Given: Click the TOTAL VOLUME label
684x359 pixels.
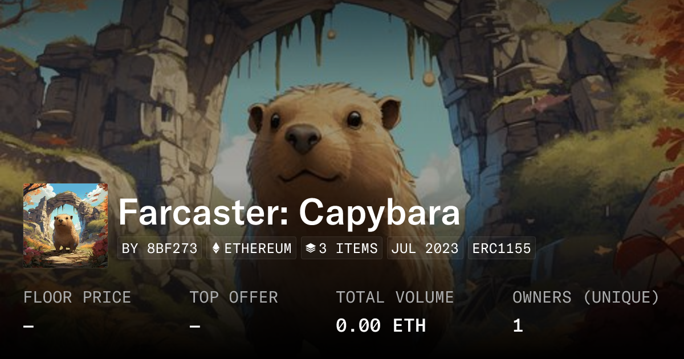Looking at the screenshot, I should [395, 297].
